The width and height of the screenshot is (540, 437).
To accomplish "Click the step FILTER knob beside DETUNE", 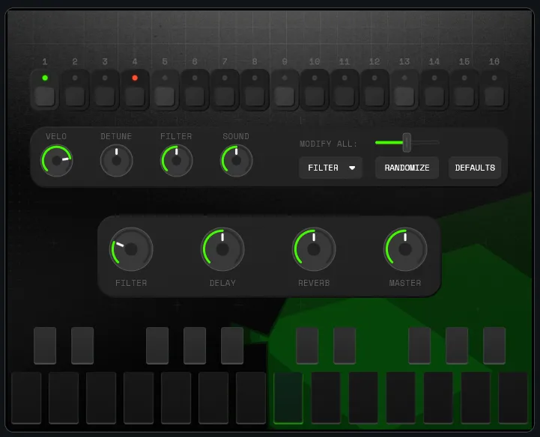I will point(176,160).
